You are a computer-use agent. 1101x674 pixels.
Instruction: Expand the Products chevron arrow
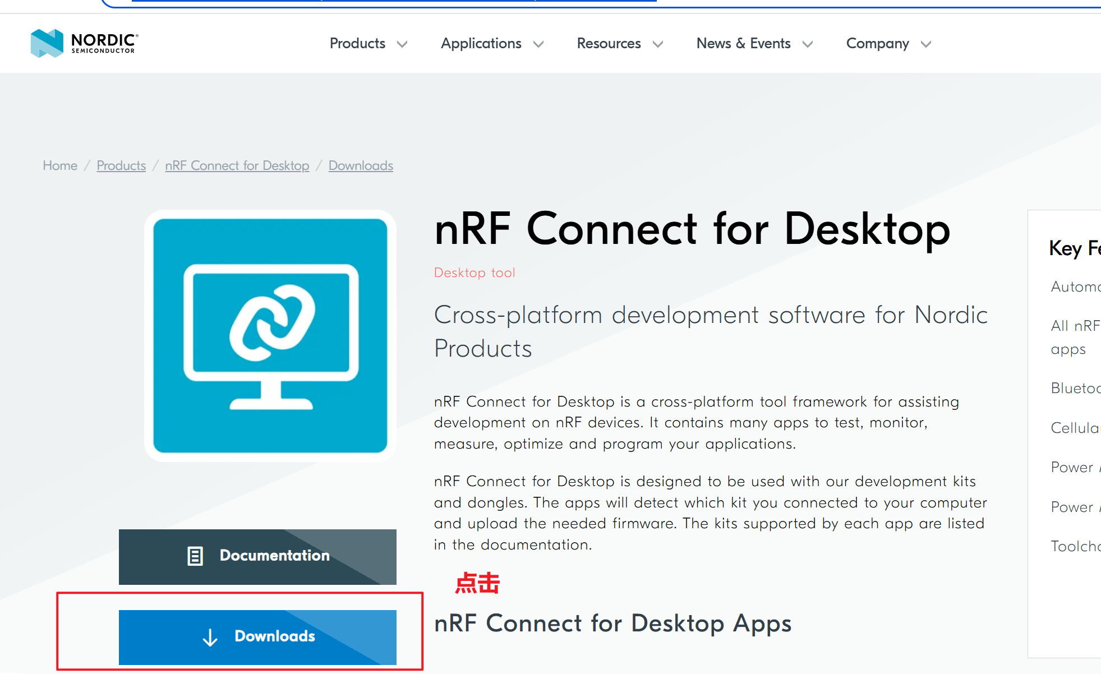coord(402,44)
